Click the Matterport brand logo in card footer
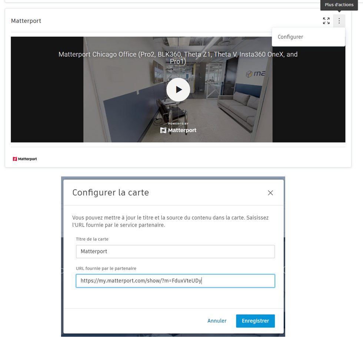This screenshot has width=363, height=337. pyautogui.click(x=25, y=159)
